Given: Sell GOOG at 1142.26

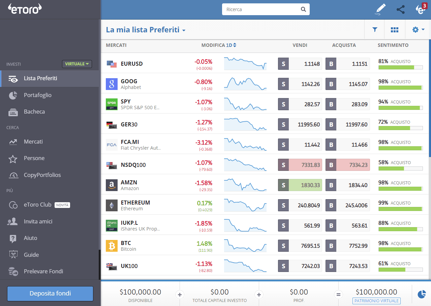Looking at the screenshot, I should tap(300, 84).
